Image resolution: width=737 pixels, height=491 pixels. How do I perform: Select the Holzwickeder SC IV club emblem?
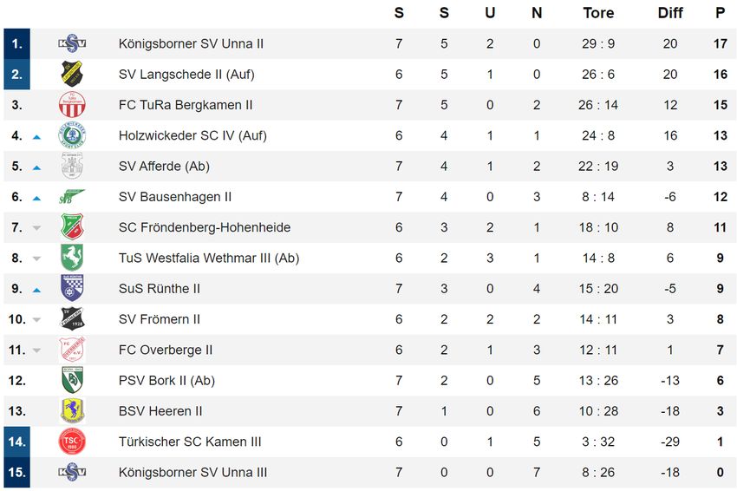(72, 135)
